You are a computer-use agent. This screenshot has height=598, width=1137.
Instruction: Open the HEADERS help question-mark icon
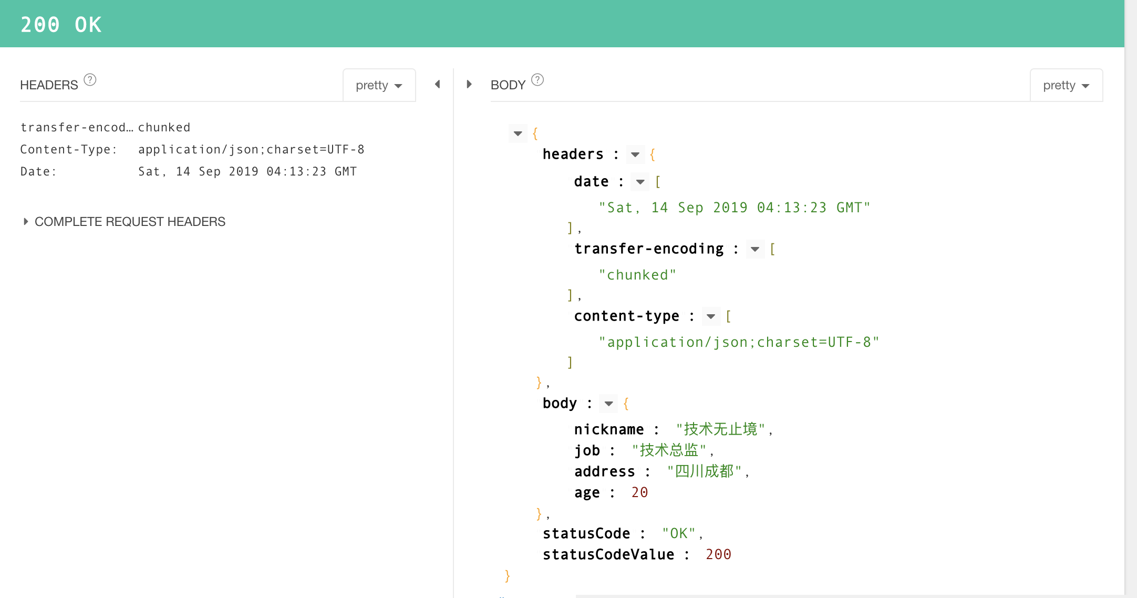(90, 80)
